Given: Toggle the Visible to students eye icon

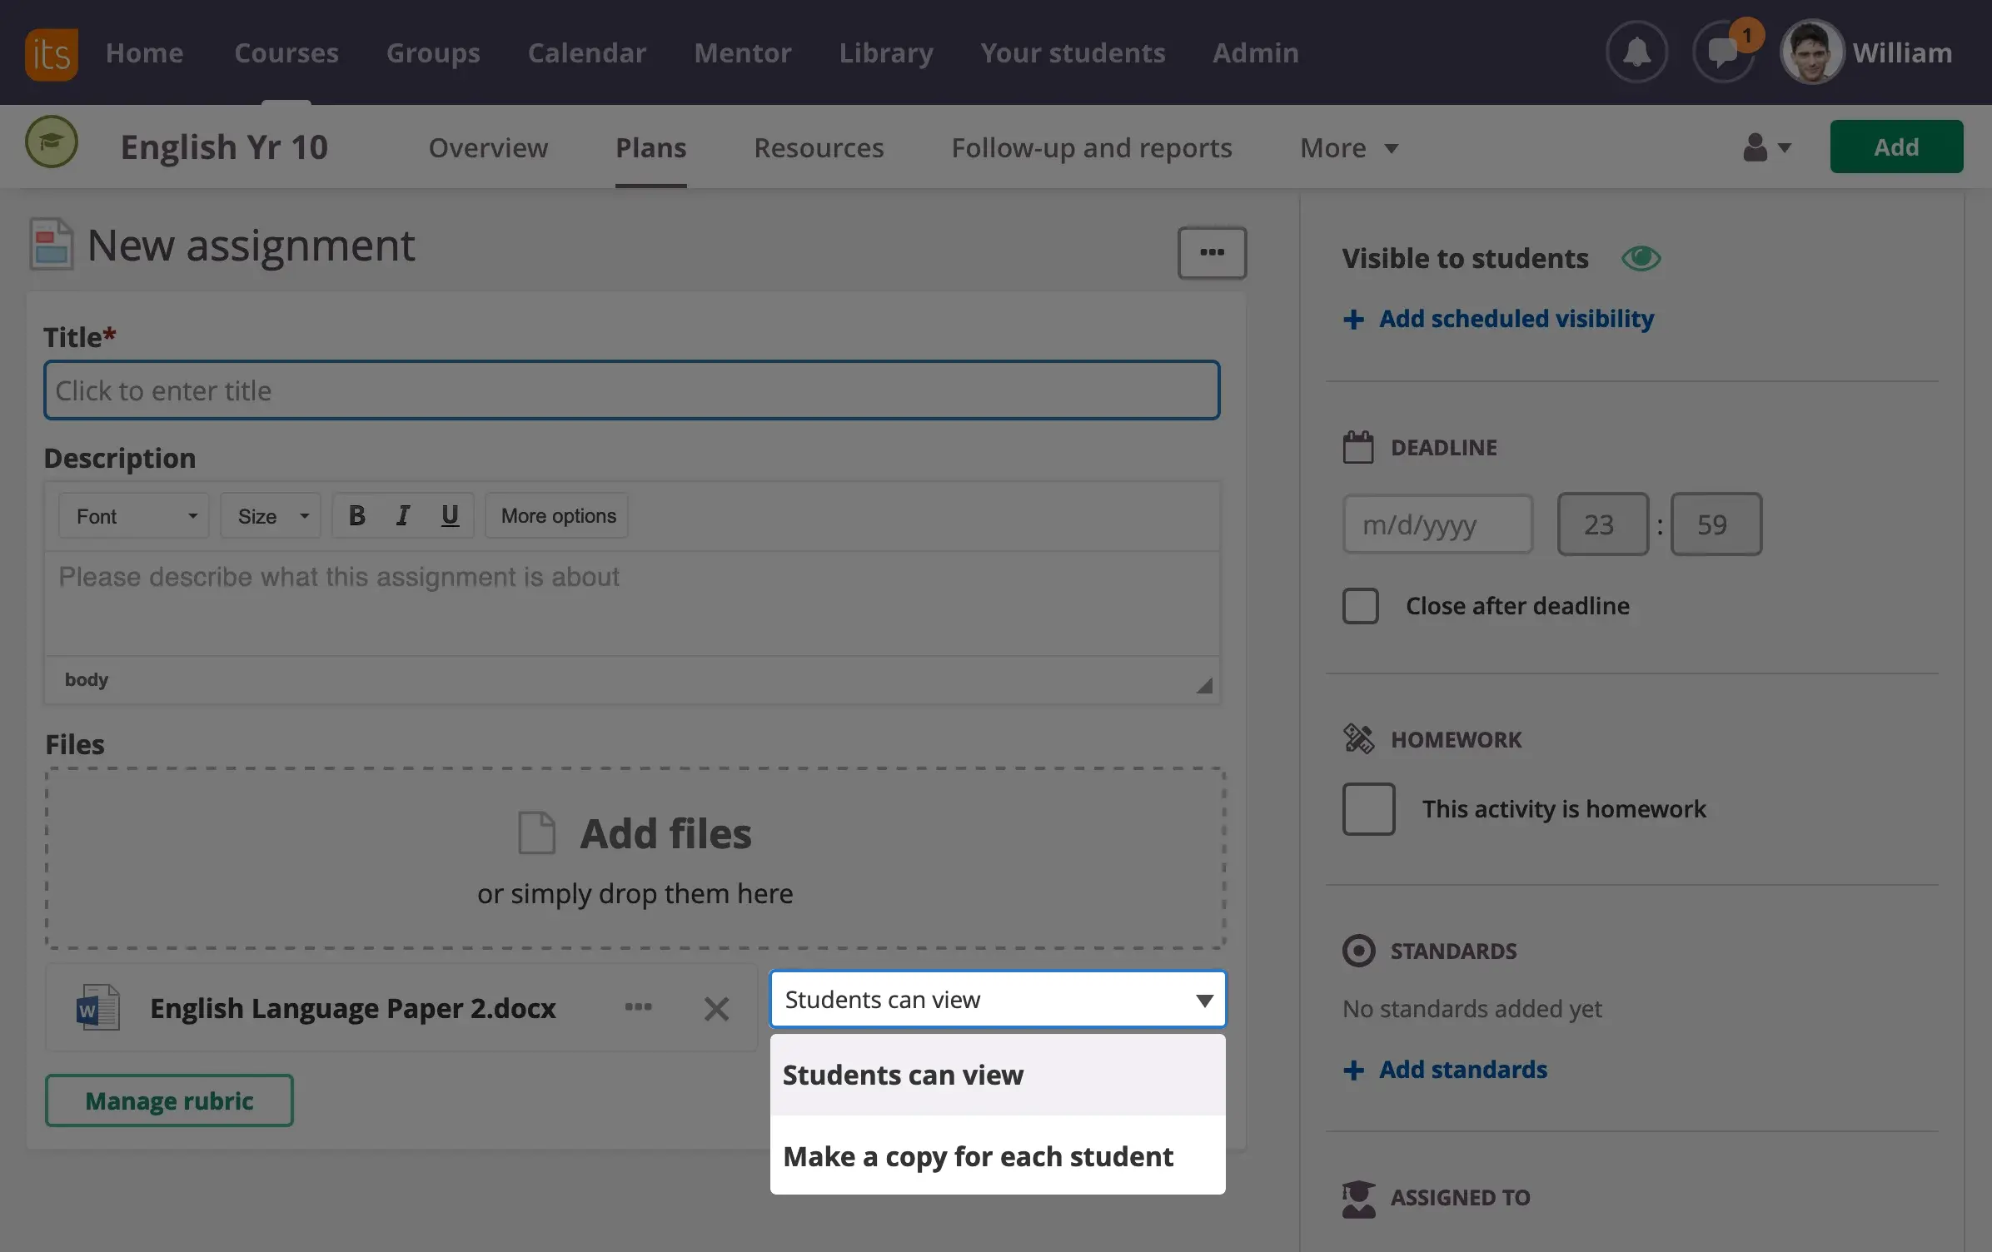Looking at the screenshot, I should [1641, 259].
